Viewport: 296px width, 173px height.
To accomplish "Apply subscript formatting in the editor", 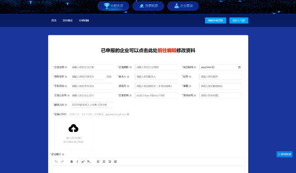I will [x=89, y=162].
